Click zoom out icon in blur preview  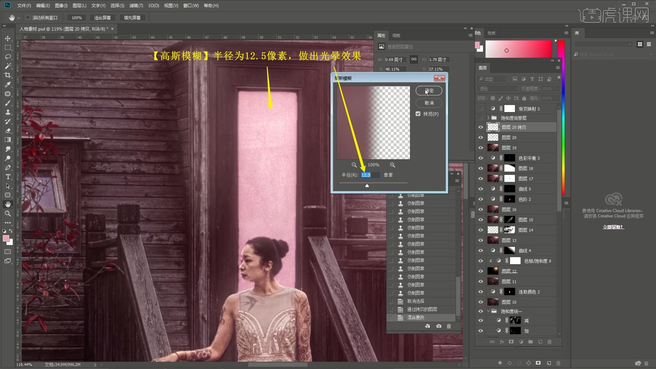pyautogui.click(x=354, y=165)
